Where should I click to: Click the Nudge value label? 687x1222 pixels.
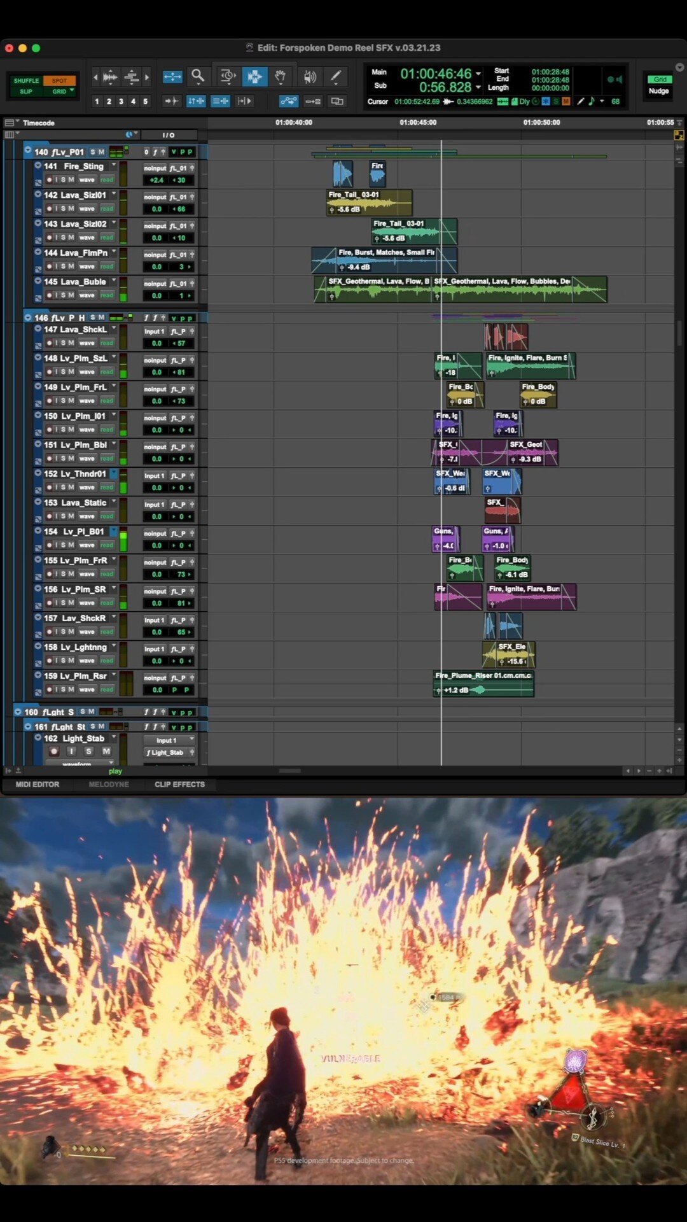tap(659, 91)
